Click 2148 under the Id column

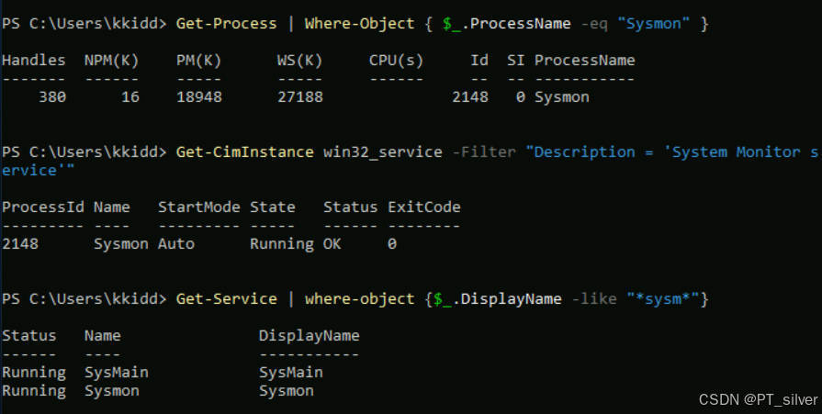470,97
